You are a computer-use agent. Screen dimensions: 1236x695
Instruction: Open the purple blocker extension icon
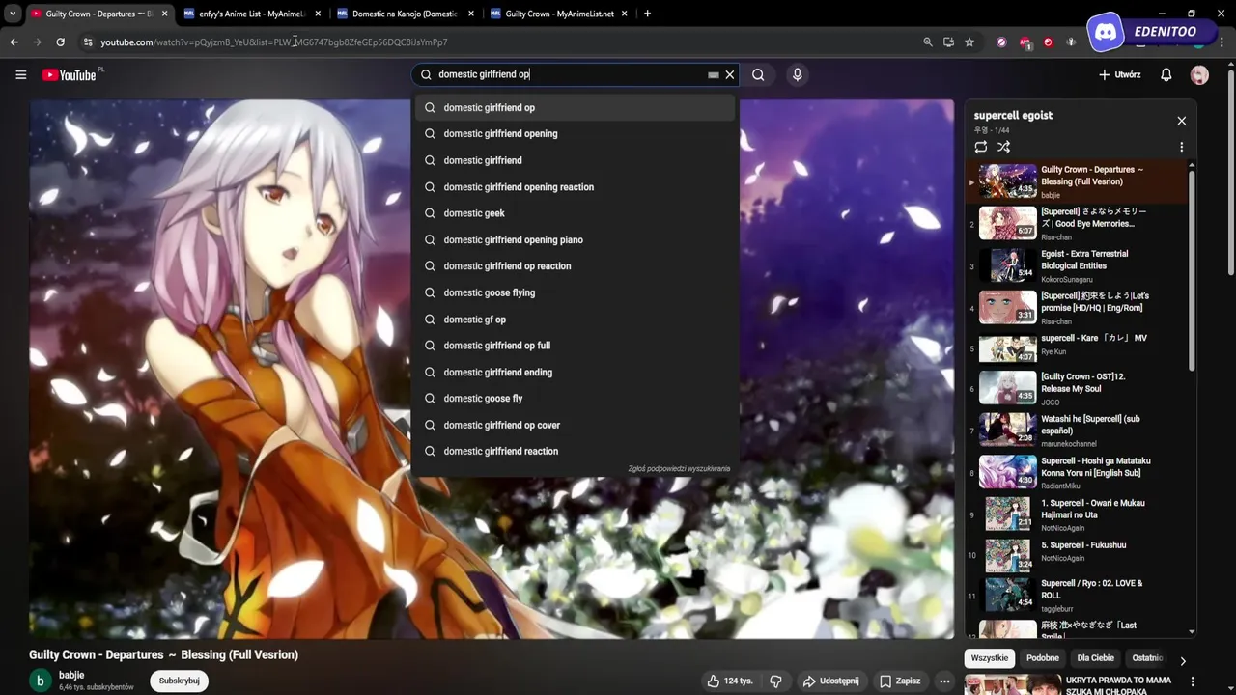(x=1001, y=42)
